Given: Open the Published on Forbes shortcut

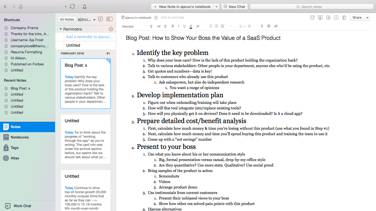Looking at the screenshot, I should pyautogui.click(x=27, y=64).
